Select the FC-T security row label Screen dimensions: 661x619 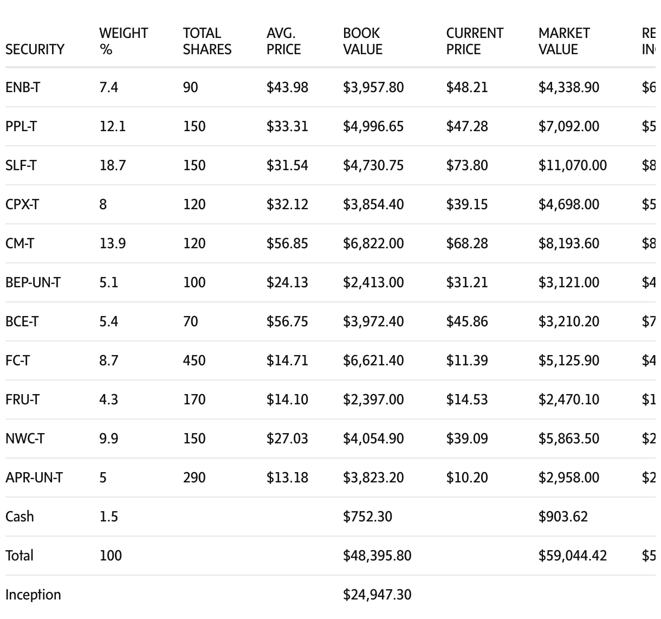click(x=17, y=360)
